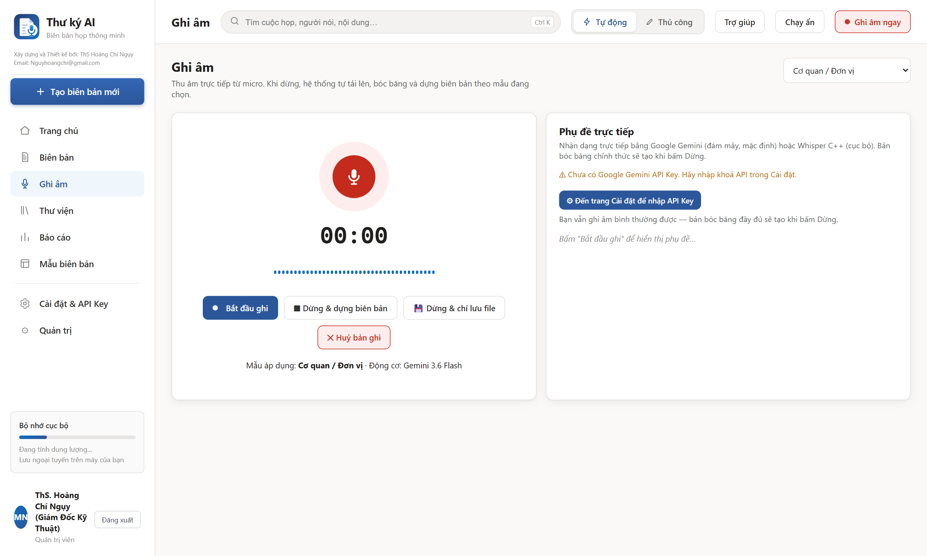This screenshot has width=927, height=556.
Task: Open Cài đặt & API Key page
Action: click(x=77, y=304)
